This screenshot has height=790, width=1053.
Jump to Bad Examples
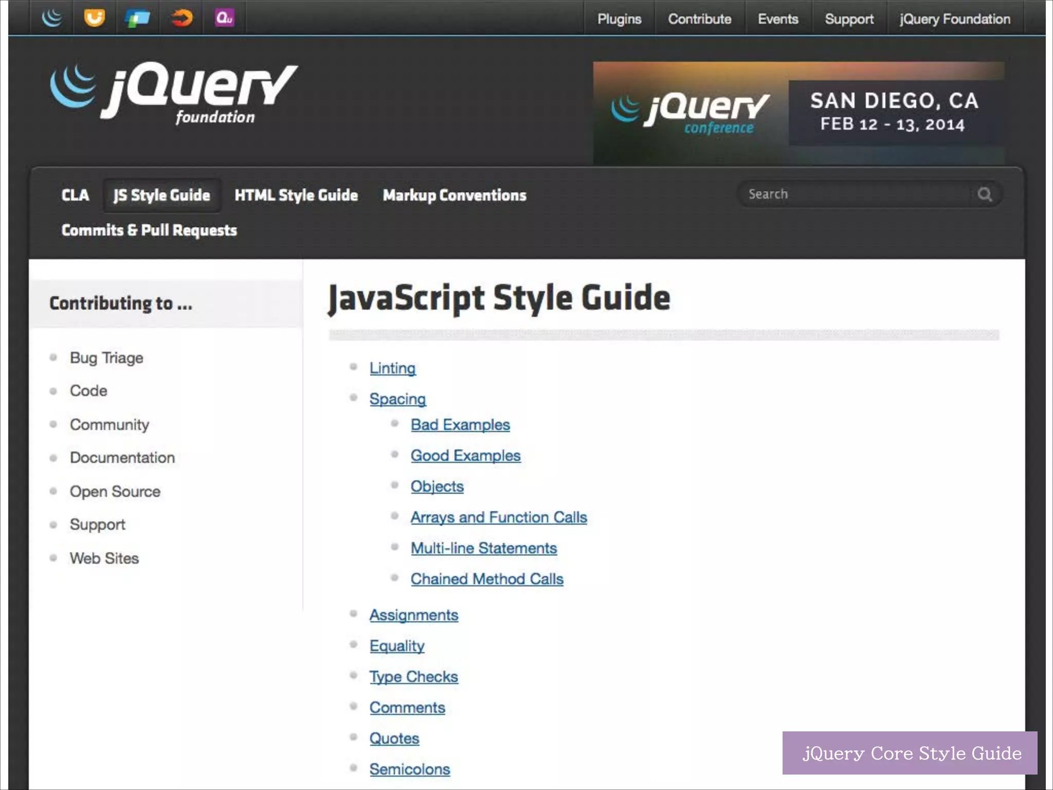[x=461, y=425]
